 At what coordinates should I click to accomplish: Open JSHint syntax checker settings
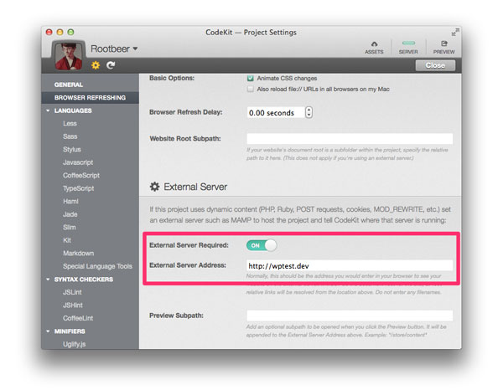pos(73,305)
